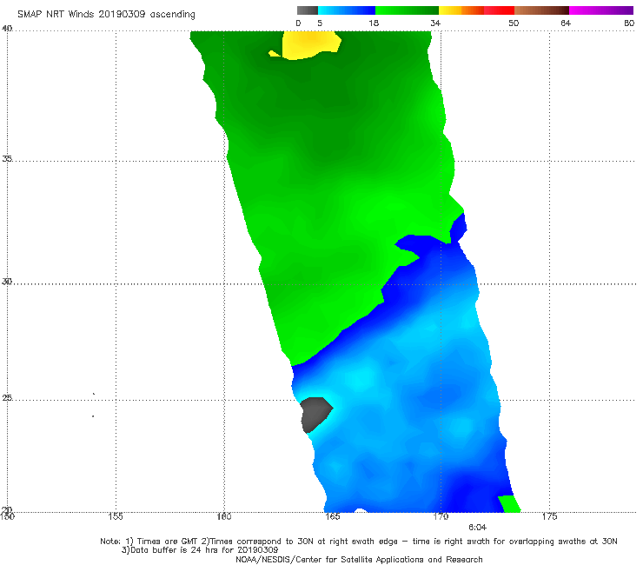Screen dimensions: 643x565
Task: Click the color bar label '34'
Action: (435, 23)
